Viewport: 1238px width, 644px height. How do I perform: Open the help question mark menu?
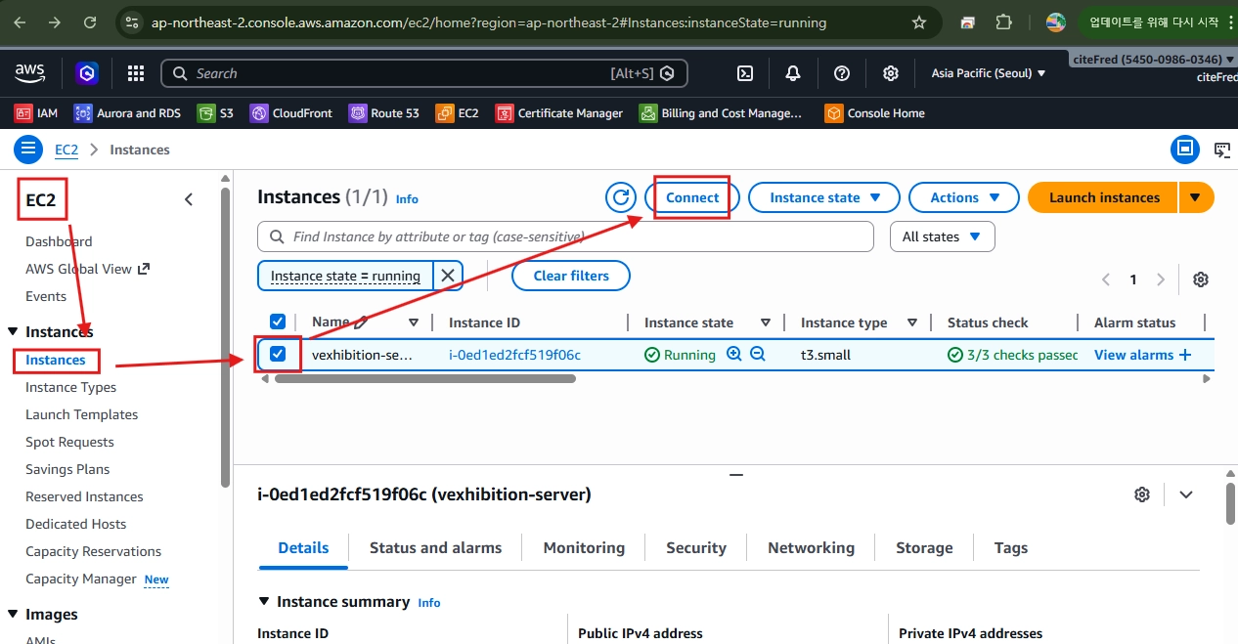(842, 73)
